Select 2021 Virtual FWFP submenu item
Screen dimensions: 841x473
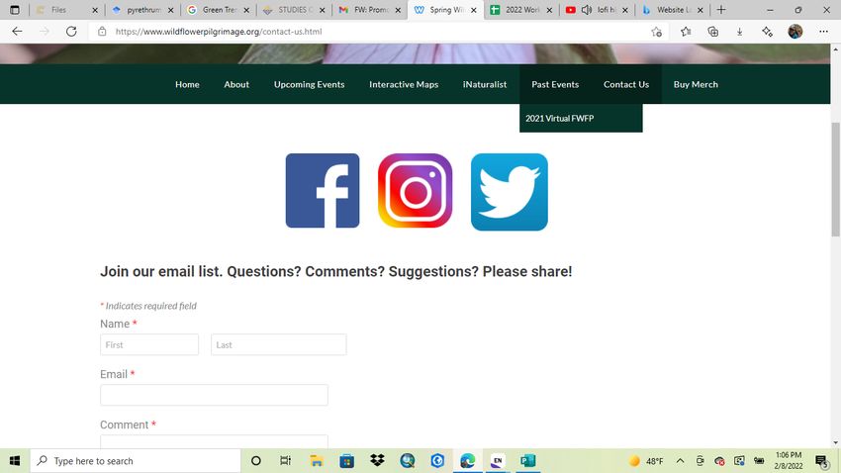(581, 118)
